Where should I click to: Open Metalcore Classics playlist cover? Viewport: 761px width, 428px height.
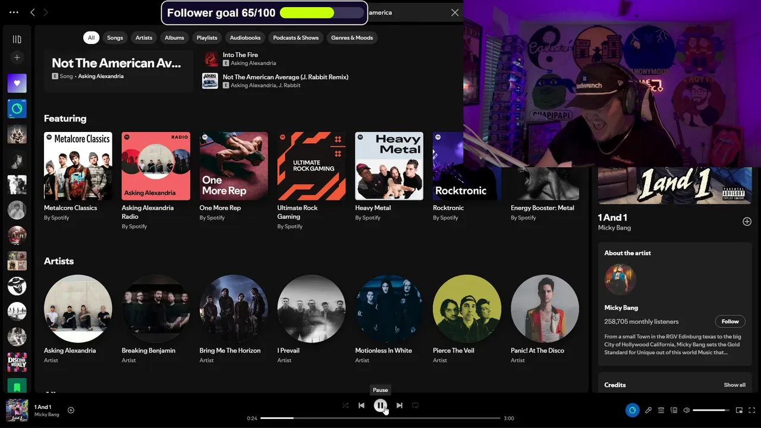point(78,166)
